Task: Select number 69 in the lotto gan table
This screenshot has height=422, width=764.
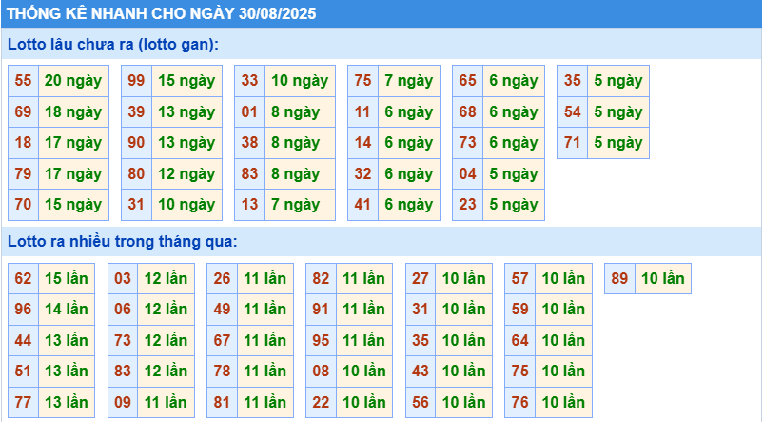Action: click(x=24, y=111)
